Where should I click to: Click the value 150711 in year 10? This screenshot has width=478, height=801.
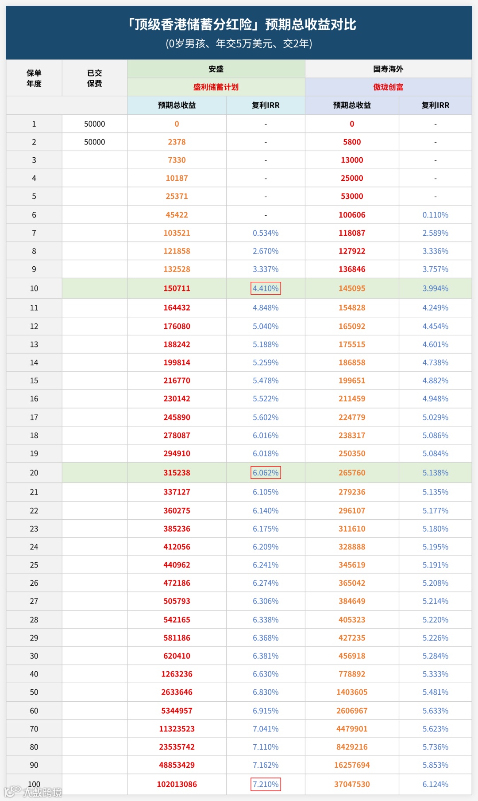(177, 289)
